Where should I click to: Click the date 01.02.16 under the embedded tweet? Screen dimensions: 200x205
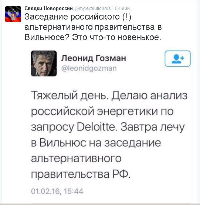(45, 191)
